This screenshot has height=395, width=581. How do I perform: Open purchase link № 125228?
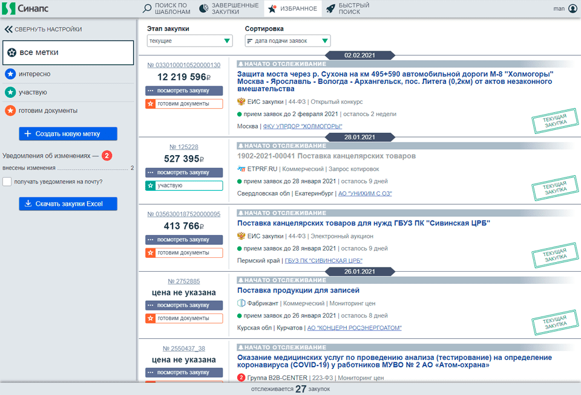click(x=184, y=147)
